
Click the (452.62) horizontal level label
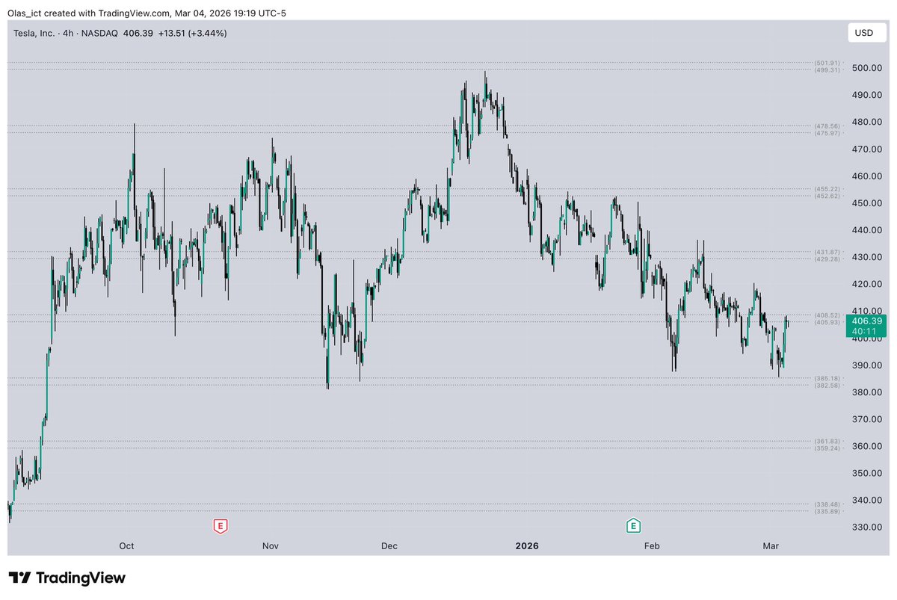pos(827,196)
